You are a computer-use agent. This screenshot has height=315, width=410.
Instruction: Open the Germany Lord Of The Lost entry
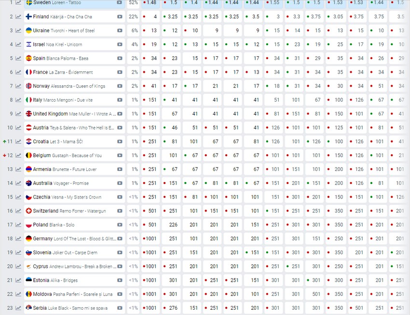[74, 238]
